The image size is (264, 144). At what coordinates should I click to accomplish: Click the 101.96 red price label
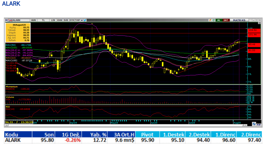pos(254,35)
